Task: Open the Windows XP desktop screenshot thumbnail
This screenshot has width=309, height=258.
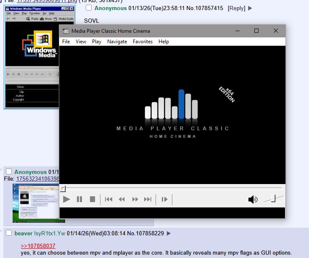Action: 36,203
